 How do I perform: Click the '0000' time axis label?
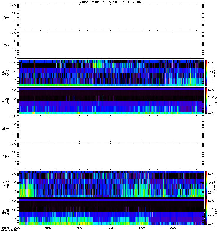pyautogui.click(x=17, y=228)
